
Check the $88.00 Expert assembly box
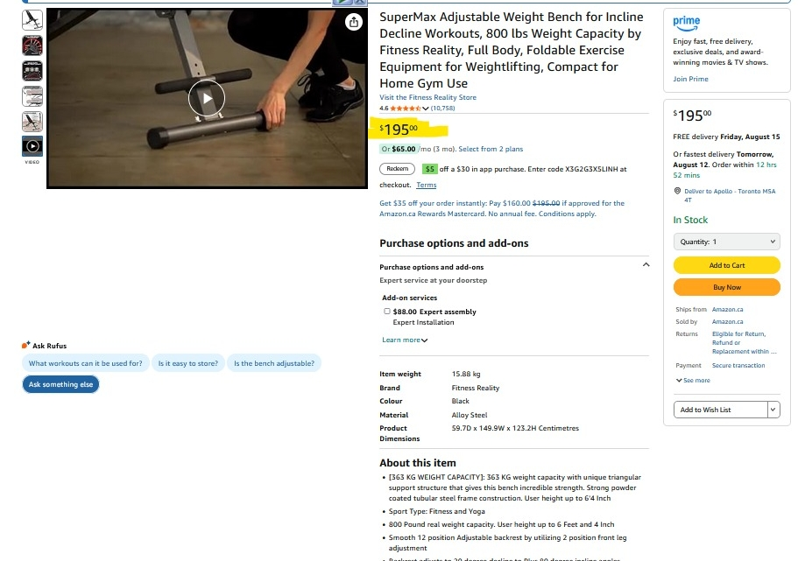coord(387,312)
